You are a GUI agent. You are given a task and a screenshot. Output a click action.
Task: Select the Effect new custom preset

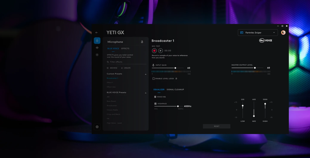(111, 87)
